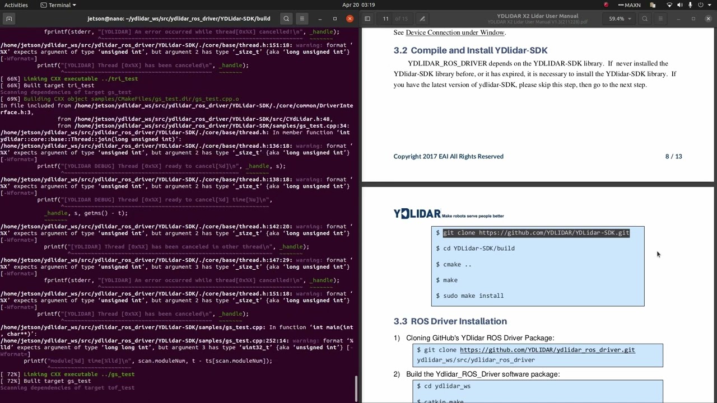
Task: Maximize the Terminal window
Action: (x=335, y=18)
